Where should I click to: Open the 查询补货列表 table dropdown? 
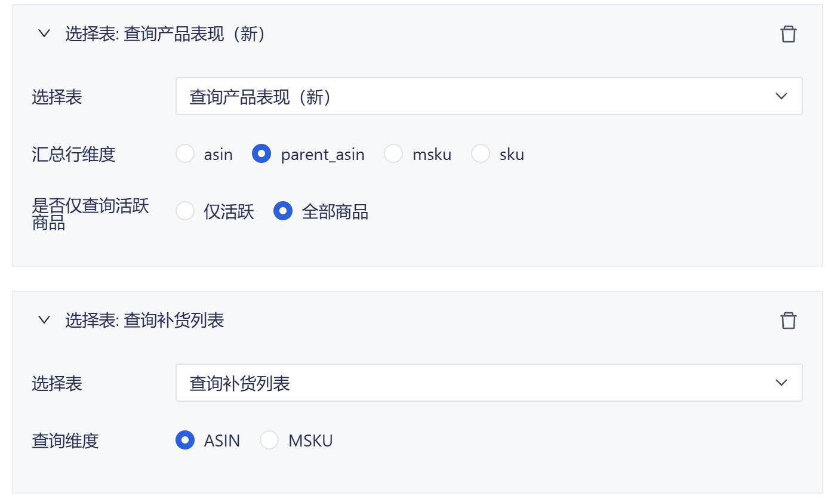pos(488,383)
